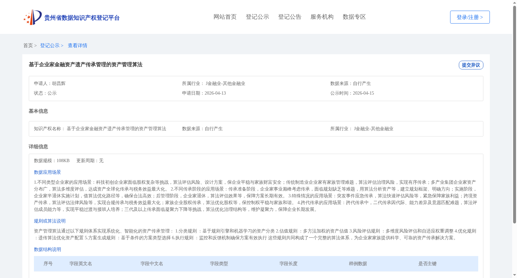Click the 字段长度 column header
Viewport: 517px width, 278px height.
point(289,264)
